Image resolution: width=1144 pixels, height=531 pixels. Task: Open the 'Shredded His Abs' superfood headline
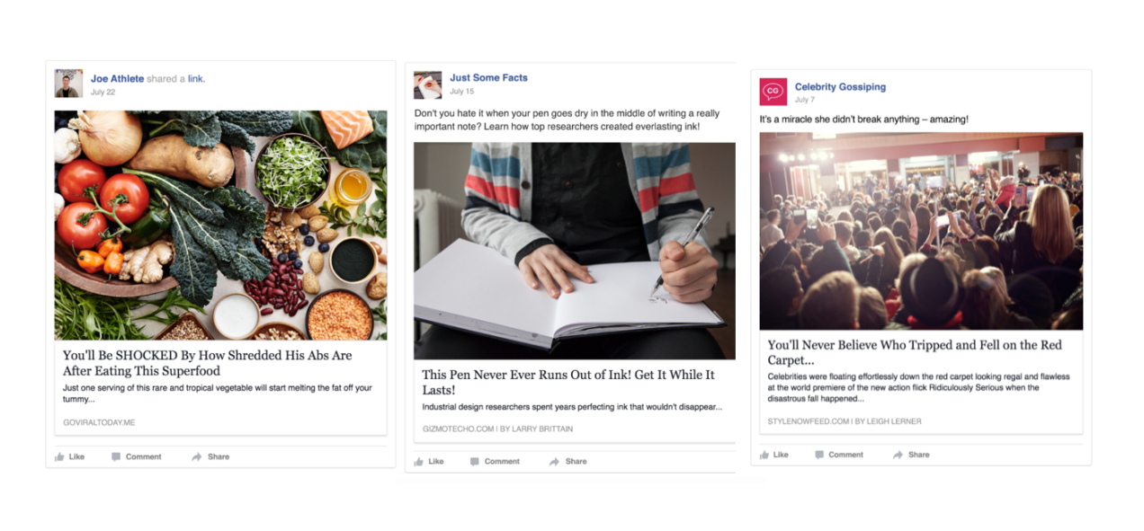(208, 363)
